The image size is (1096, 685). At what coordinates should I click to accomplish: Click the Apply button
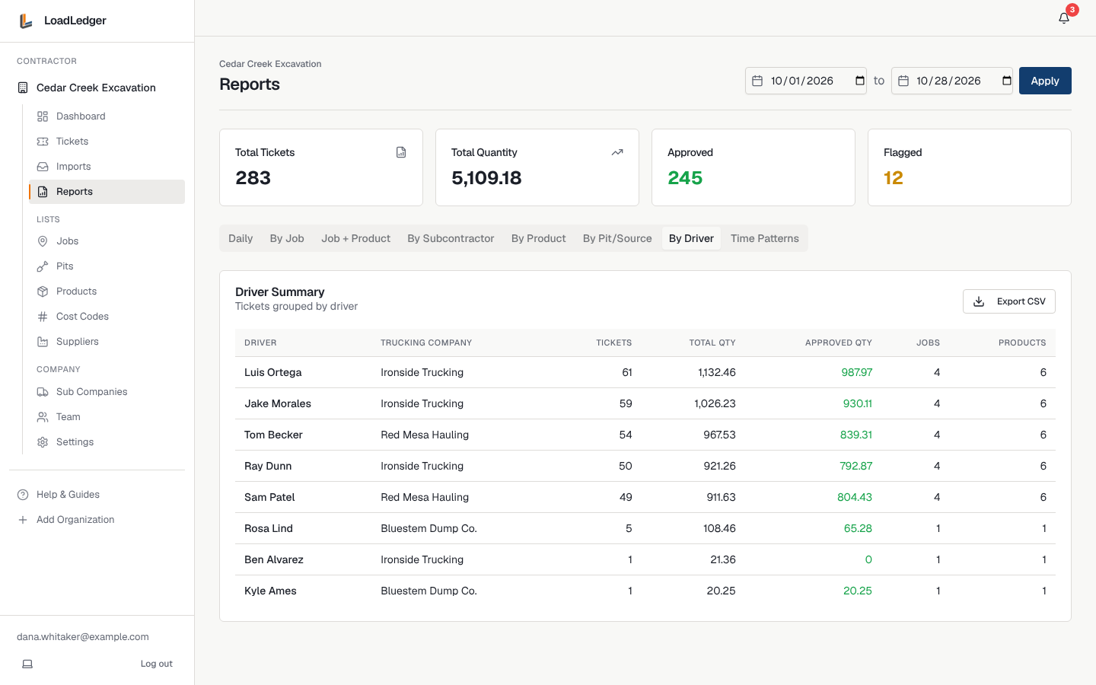point(1045,81)
